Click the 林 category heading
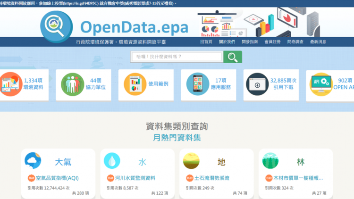The image size is (354, 199). point(301,162)
